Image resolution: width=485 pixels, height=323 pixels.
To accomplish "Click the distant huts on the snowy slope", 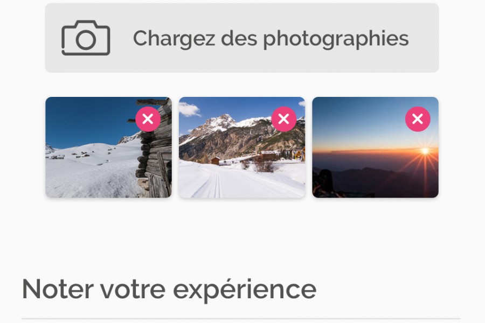I will (81, 155).
